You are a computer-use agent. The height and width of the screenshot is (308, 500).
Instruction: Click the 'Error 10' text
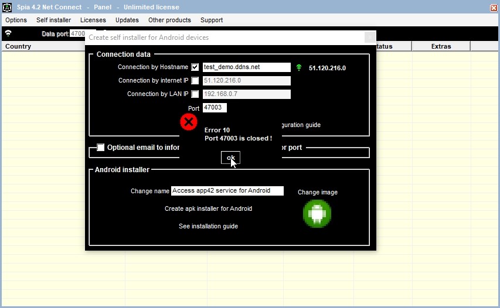coord(217,130)
